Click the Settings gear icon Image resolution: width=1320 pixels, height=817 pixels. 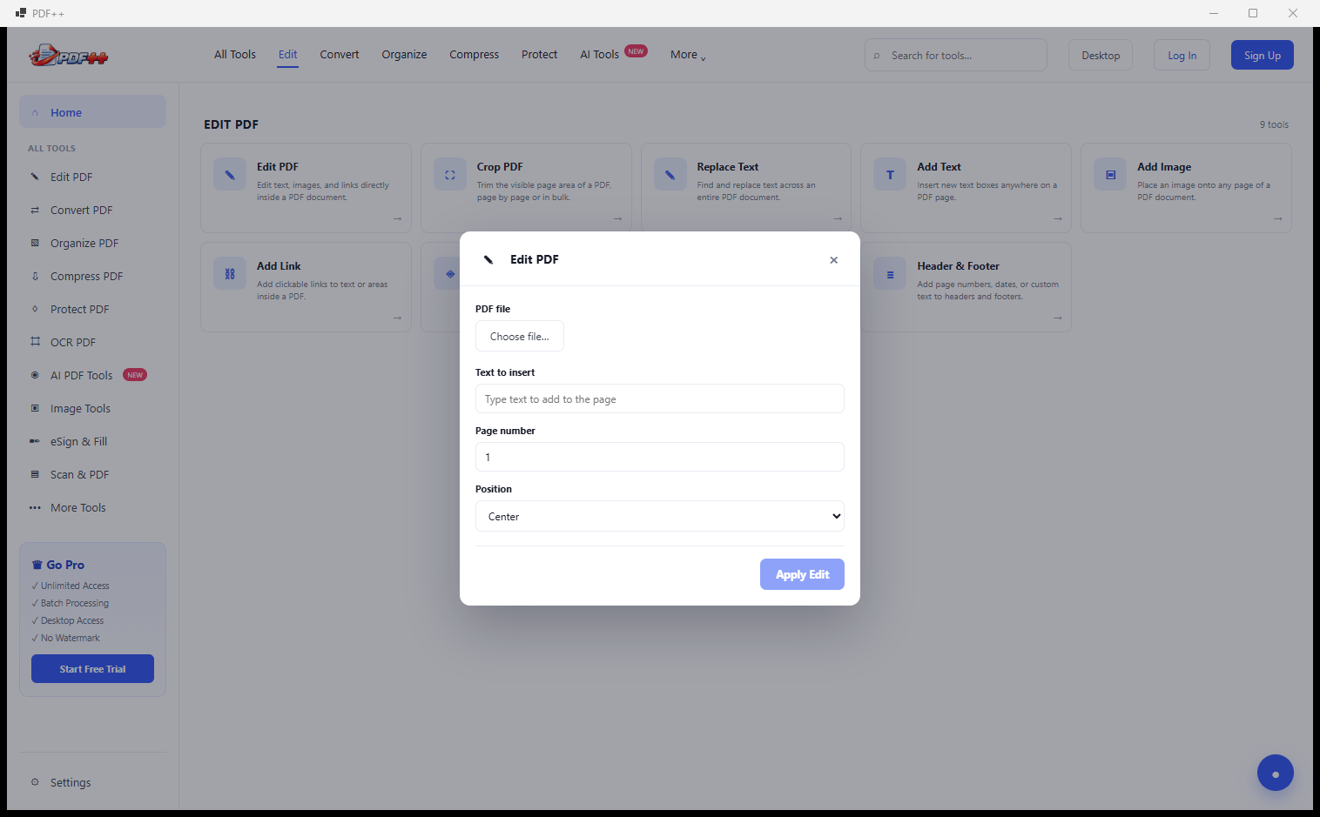point(35,782)
